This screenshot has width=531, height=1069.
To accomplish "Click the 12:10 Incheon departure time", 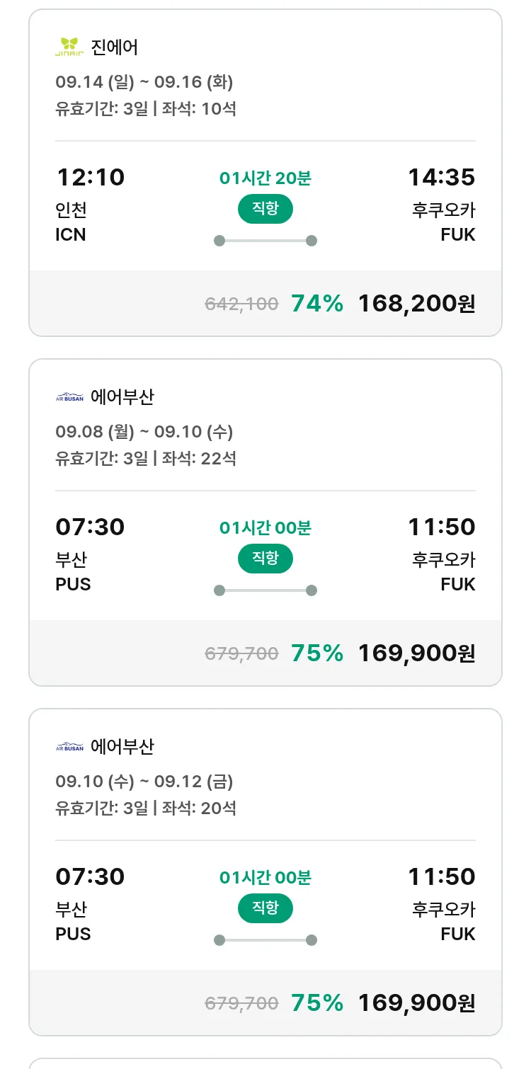I will point(90,177).
